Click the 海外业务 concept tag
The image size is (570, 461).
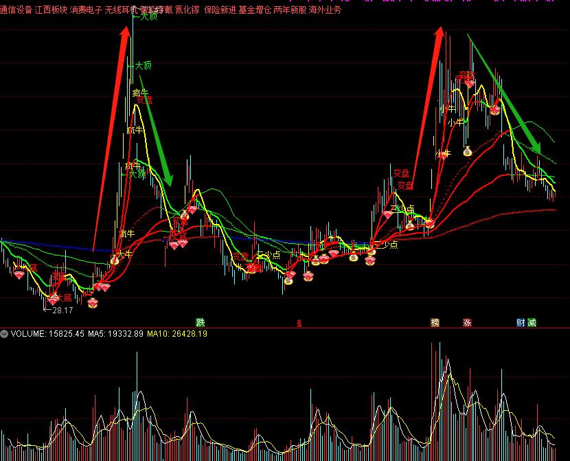point(325,10)
